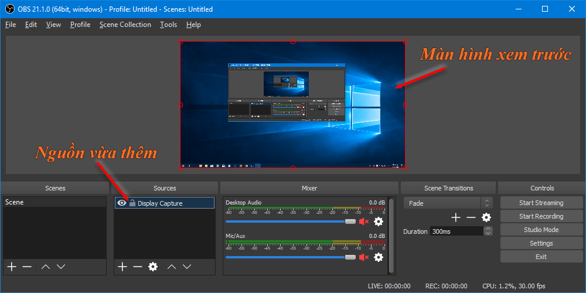Viewport: 586px width, 293px height.
Task: Add a new source with plus icon
Action: click(x=122, y=267)
